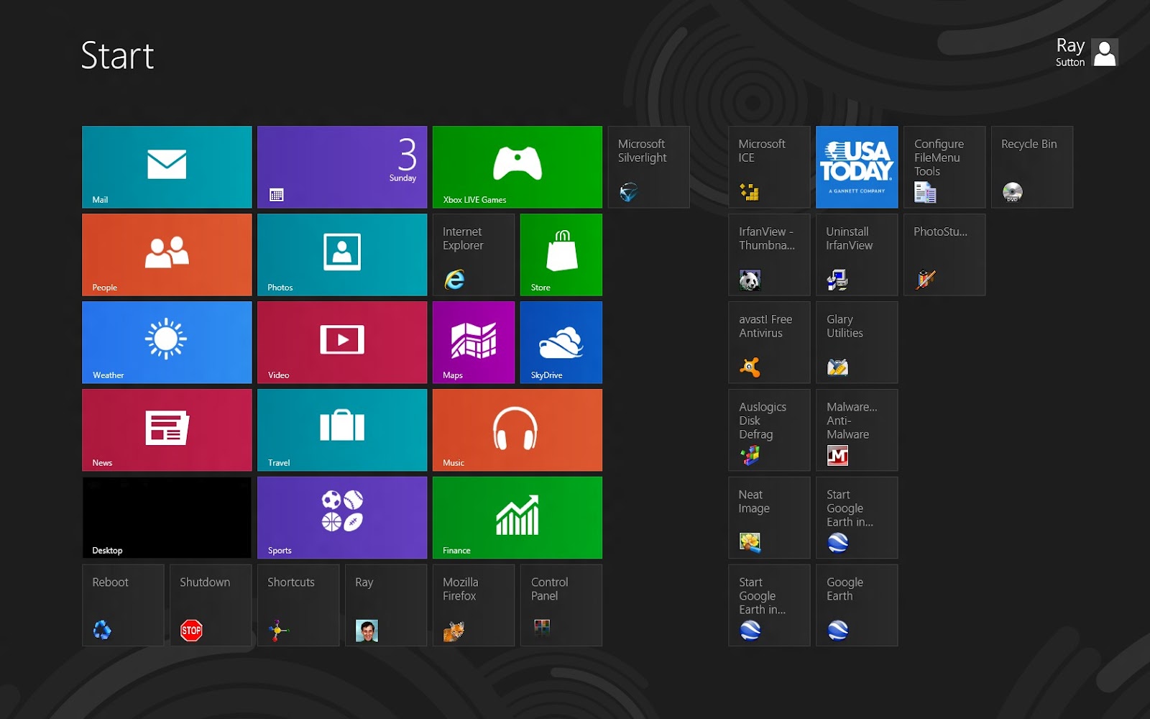1150x719 pixels.
Task: Click the Uninstall IrfanView tile
Action: coord(857,255)
